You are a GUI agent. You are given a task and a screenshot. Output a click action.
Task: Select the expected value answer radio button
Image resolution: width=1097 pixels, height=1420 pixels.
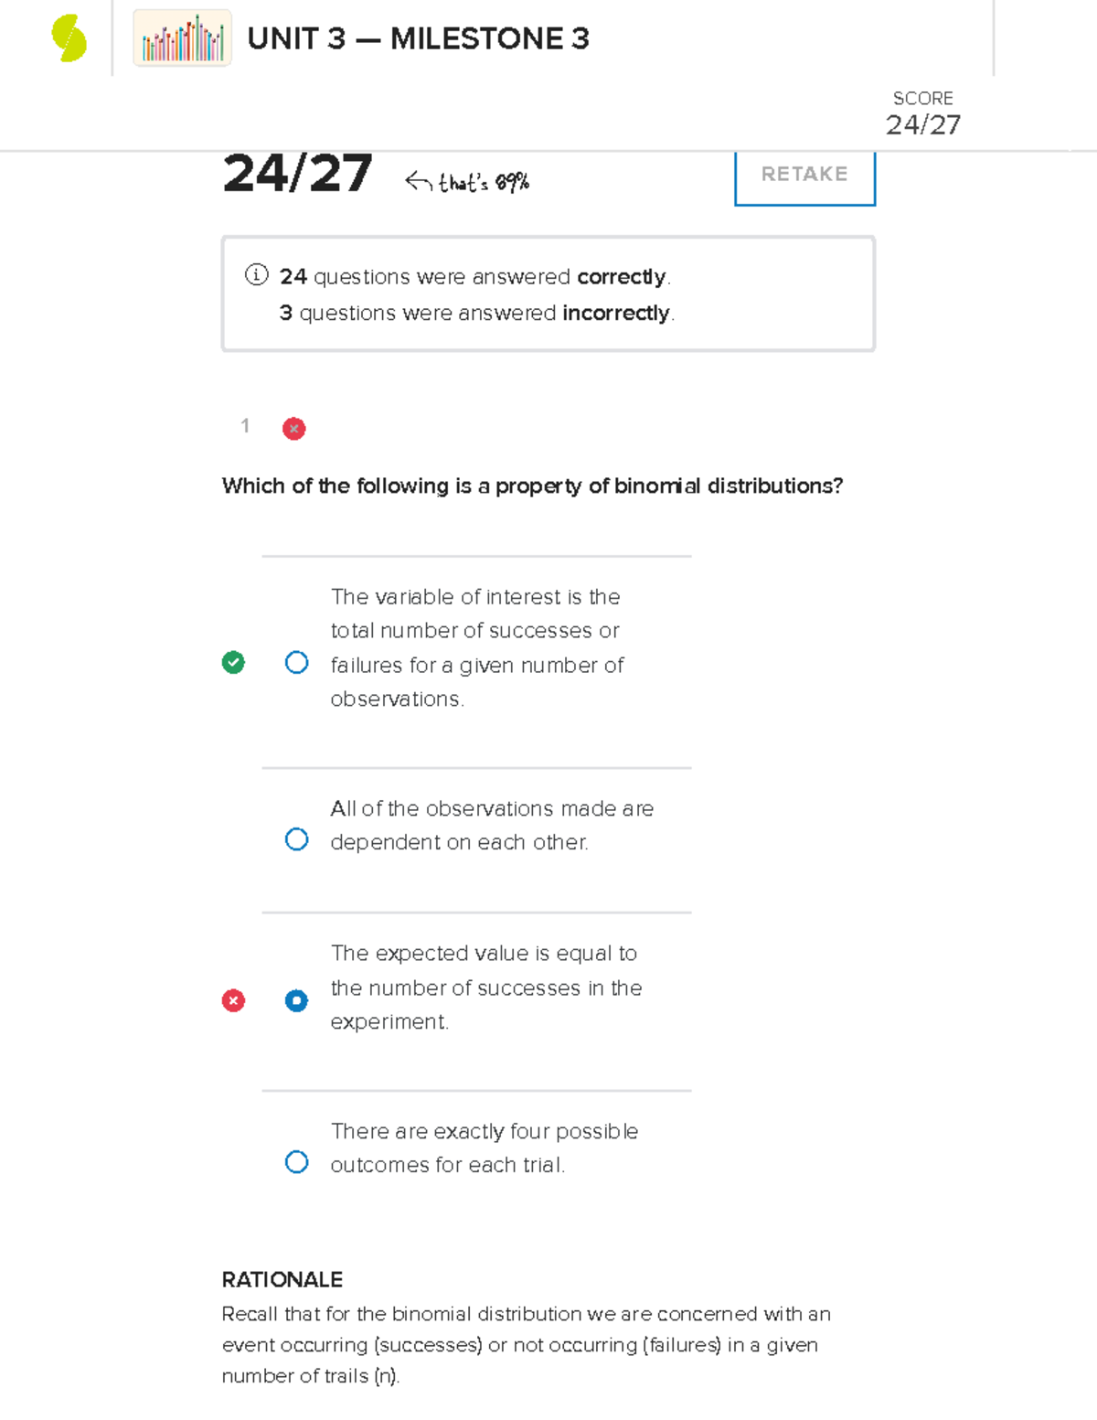click(x=296, y=1001)
